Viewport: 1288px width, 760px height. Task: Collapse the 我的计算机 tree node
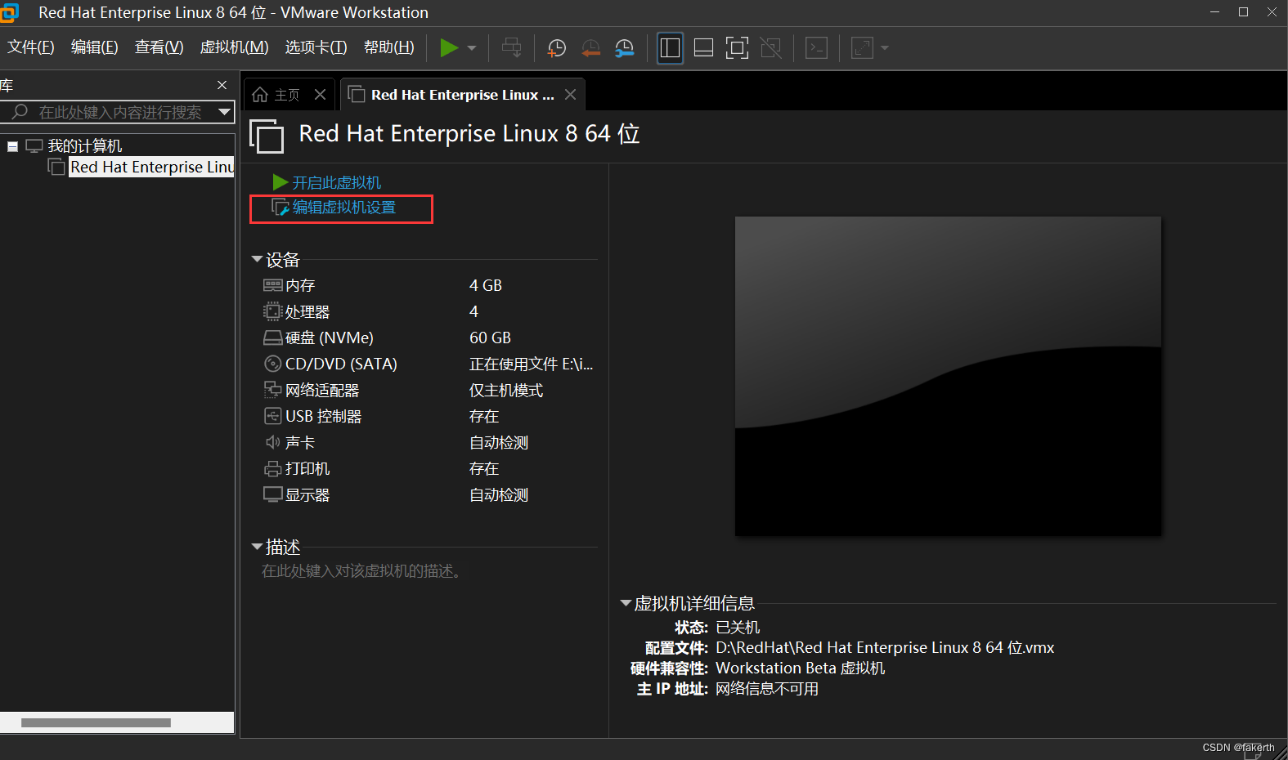13,146
